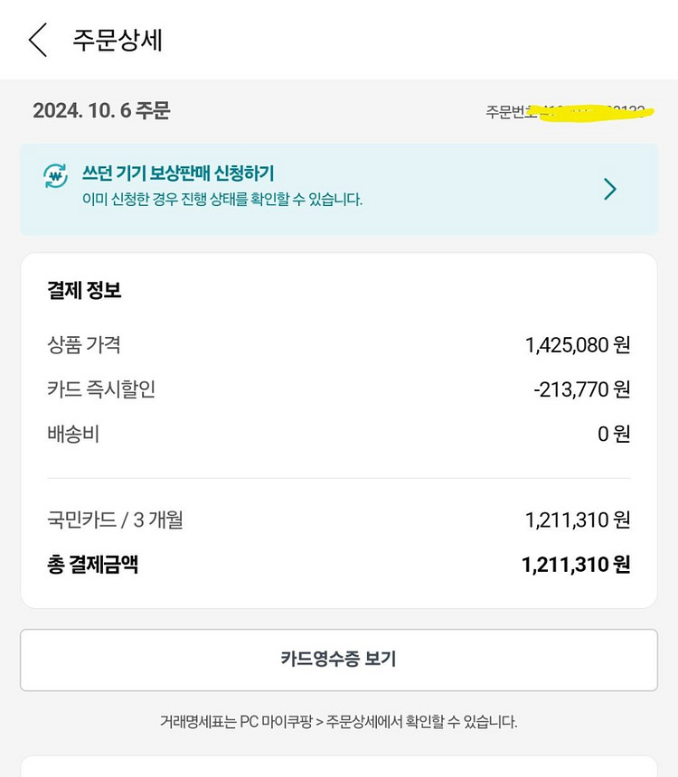Tap the trade-in banner subtitle '이미 신청한 경우' text
The height and width of the screenshot is (777, 678).
[222, 199]
